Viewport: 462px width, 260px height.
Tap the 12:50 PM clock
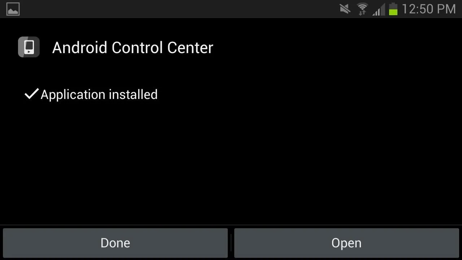click(x=429, y=9)
